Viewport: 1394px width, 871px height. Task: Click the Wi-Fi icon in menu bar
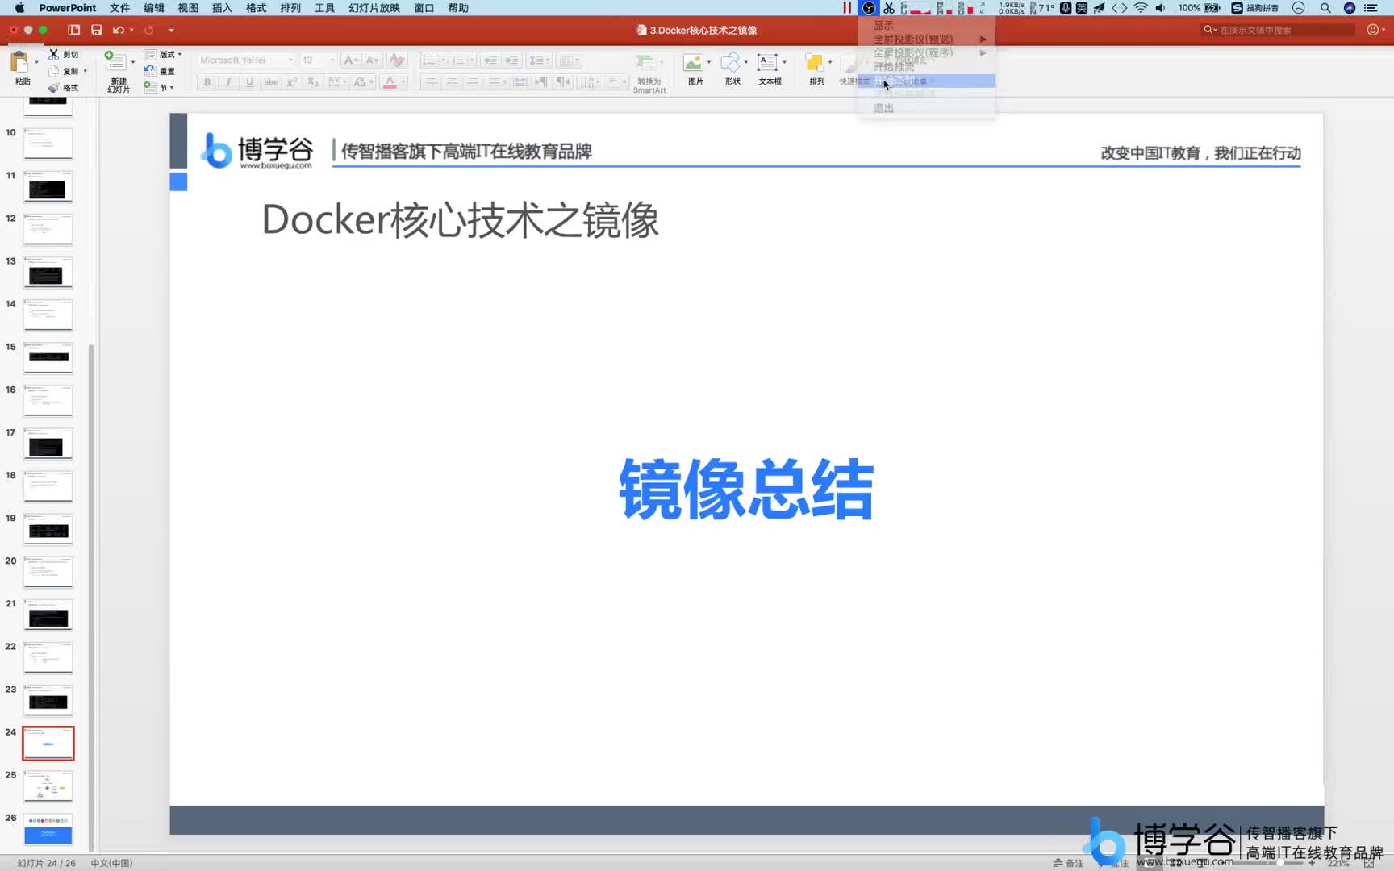pos(1141,8)
